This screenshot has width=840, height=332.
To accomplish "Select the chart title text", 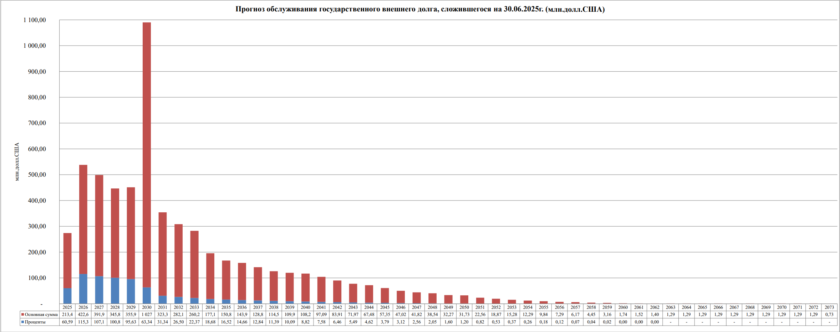I will pos(420,9).
